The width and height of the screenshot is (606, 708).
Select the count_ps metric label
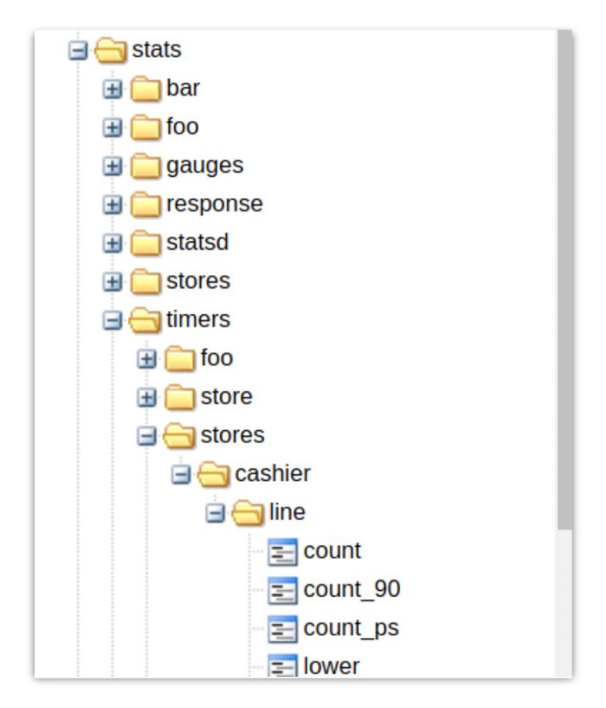tap(351, 628)
